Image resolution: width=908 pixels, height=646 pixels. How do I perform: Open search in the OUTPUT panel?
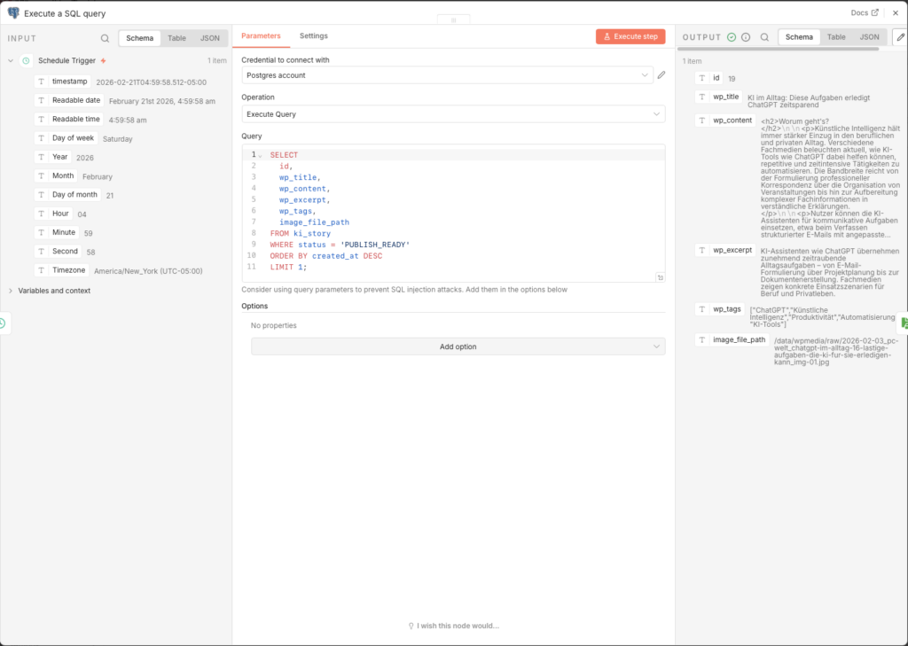[764, 37]
